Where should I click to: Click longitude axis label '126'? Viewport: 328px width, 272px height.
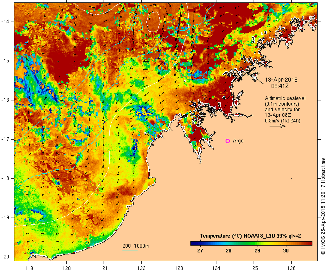tap(291, 268)
